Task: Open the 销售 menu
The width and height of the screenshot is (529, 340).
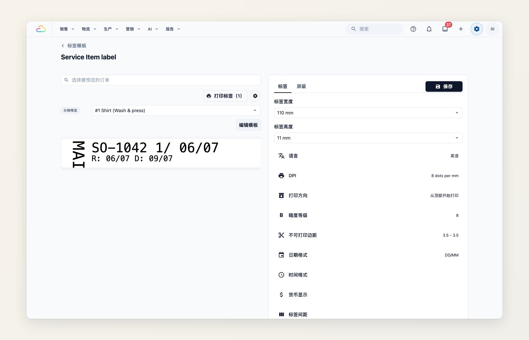Action: tap(67, 29)
